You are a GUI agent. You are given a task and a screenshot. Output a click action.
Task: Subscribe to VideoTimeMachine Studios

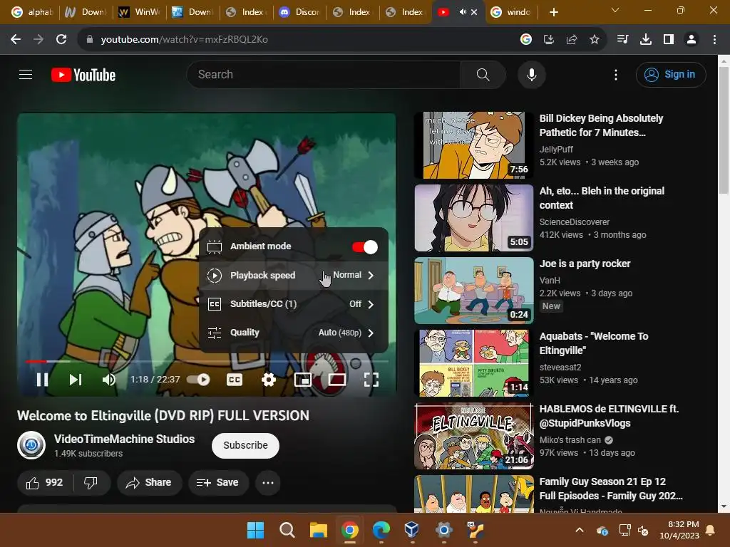[245, 445]
